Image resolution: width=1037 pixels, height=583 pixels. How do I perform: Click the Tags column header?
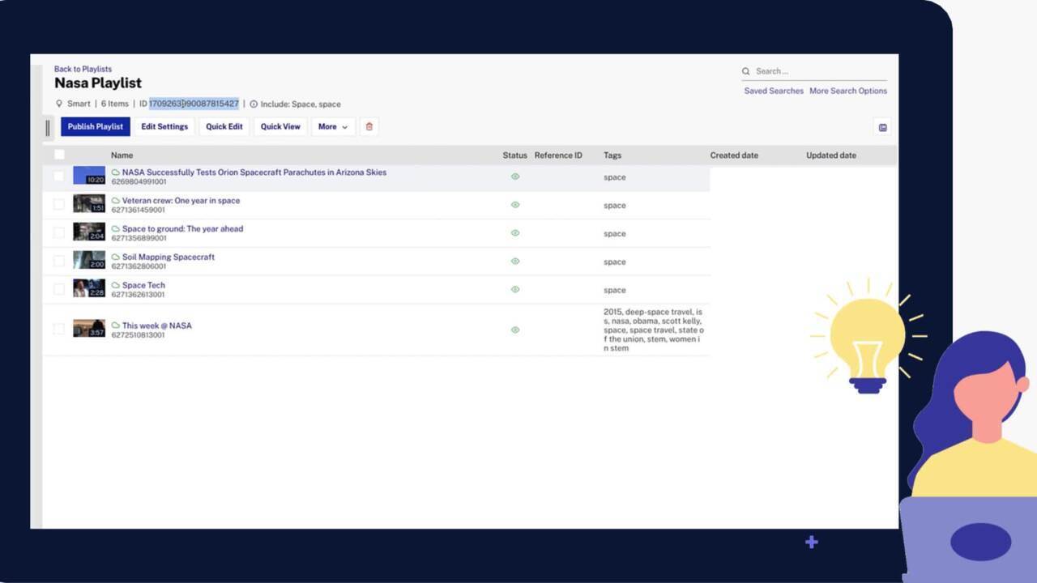(612, 155)
